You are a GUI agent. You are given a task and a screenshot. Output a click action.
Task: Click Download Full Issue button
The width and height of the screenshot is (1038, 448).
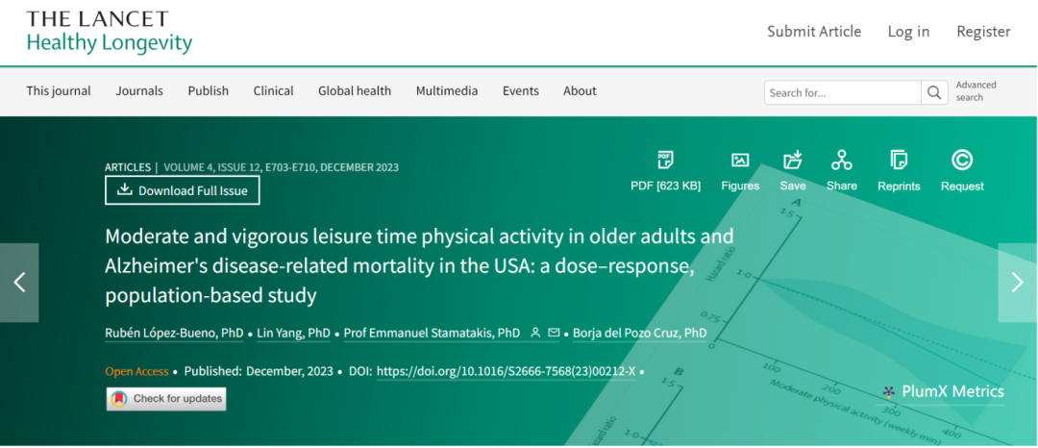182,190
